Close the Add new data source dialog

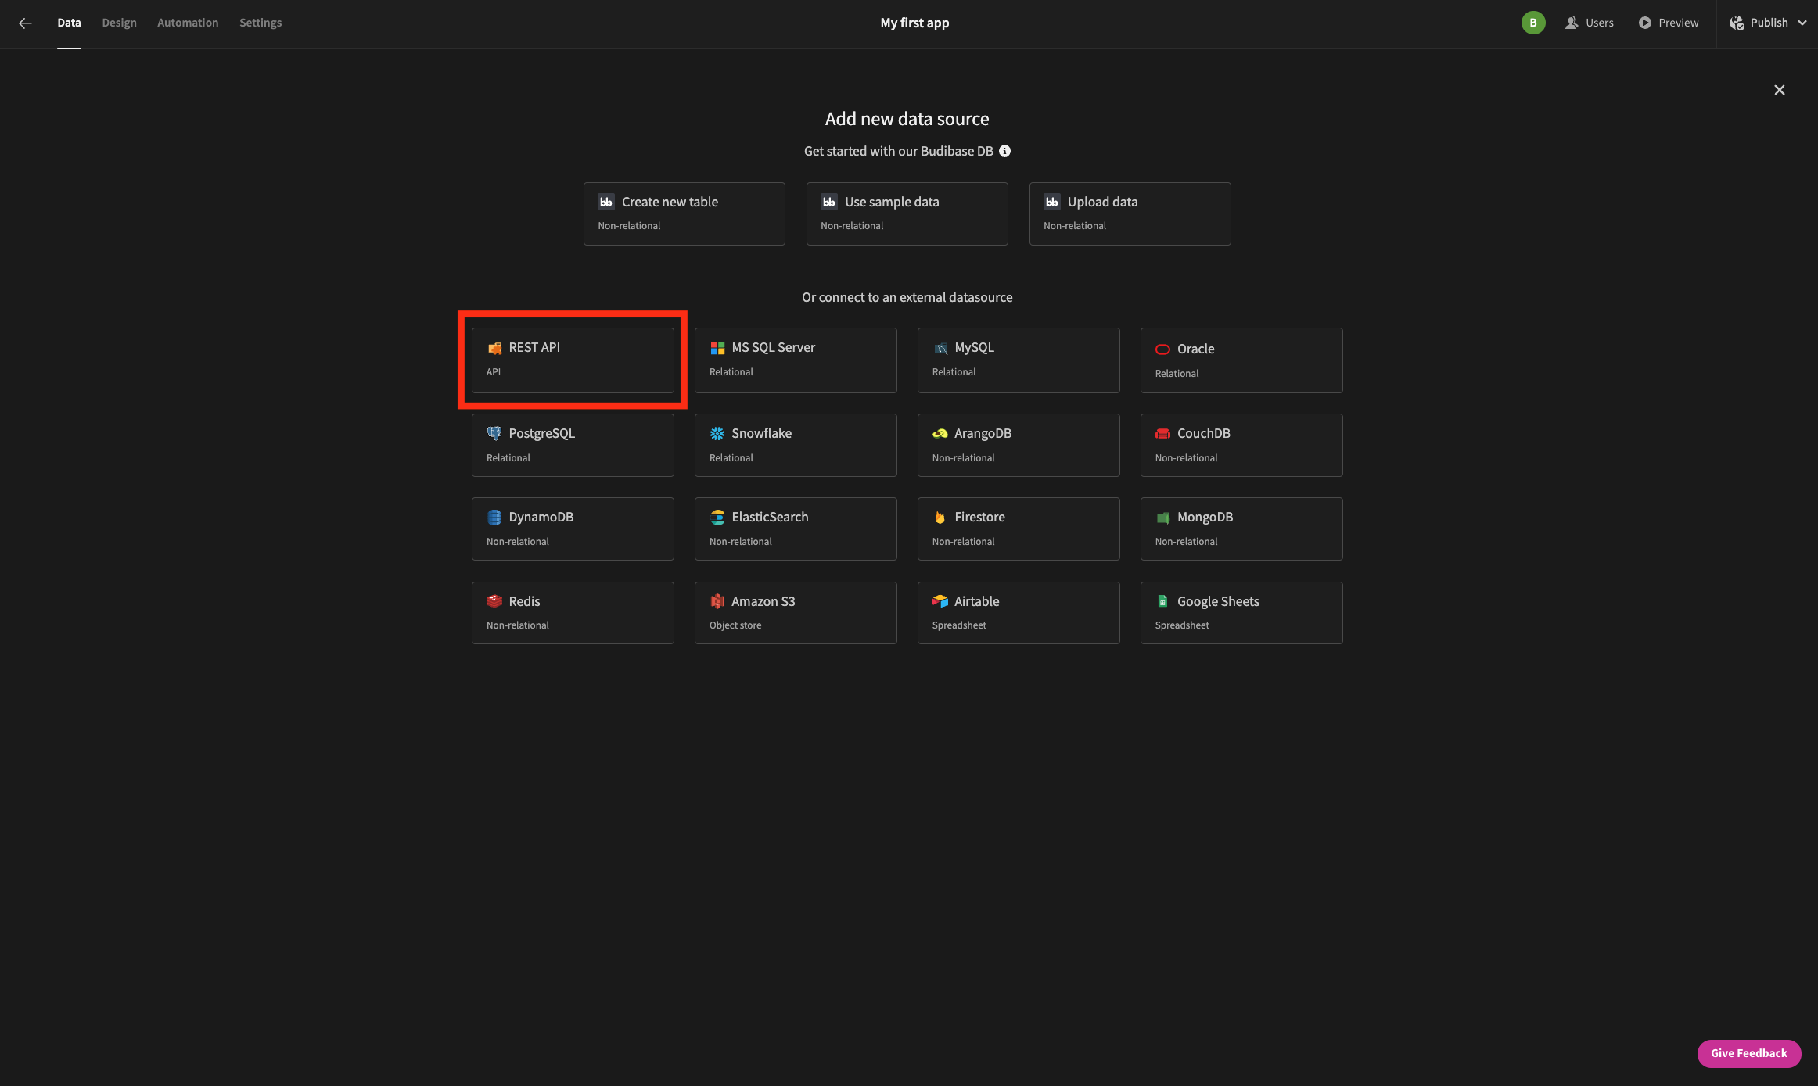pos(1779,90)
